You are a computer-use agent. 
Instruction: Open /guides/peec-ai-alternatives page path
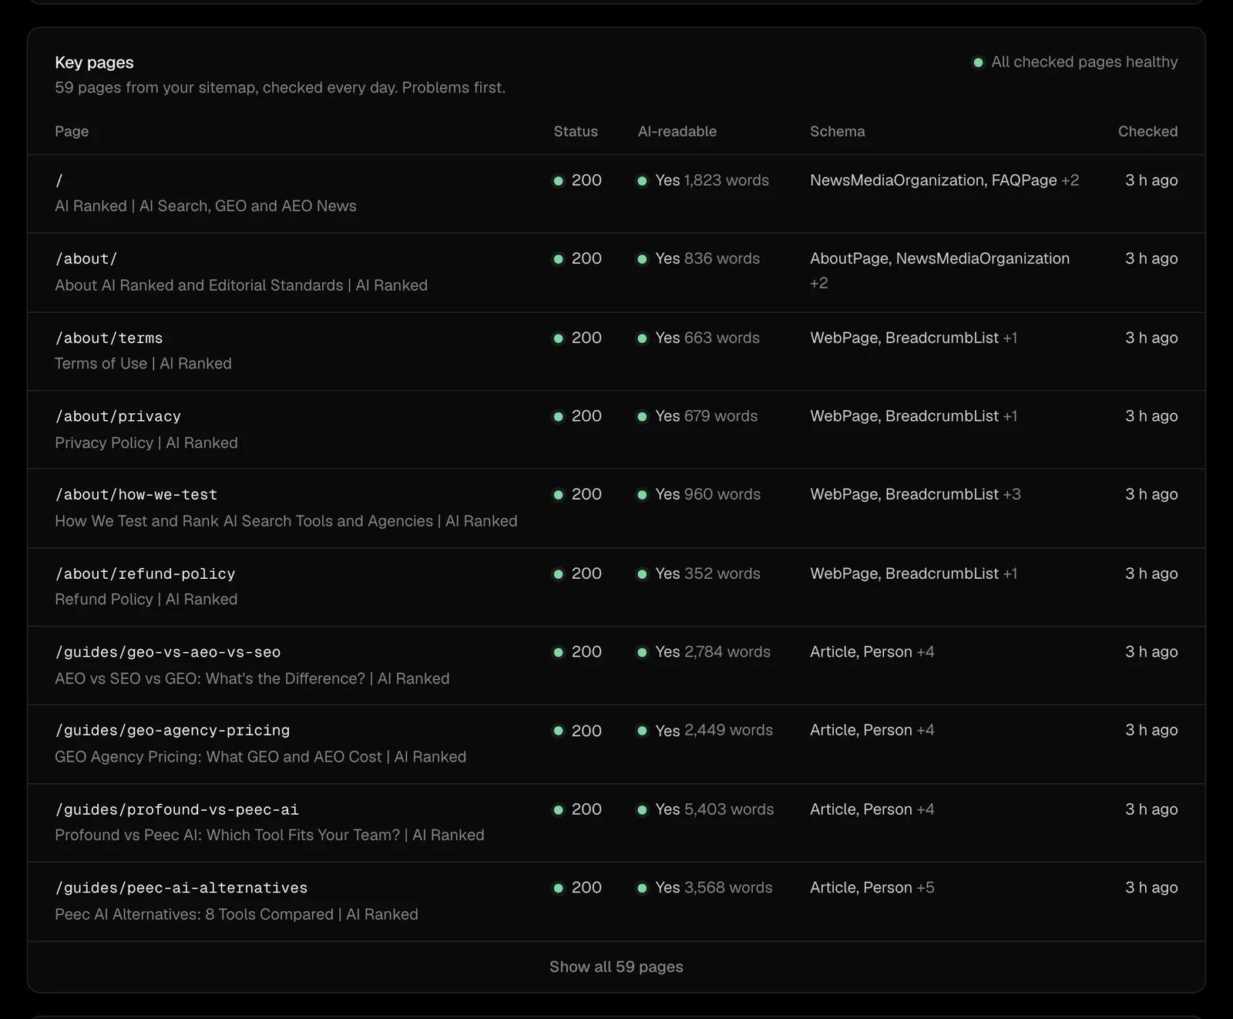click(x=181, y=887)
